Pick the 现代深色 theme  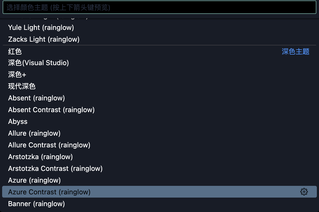(159, 86)
